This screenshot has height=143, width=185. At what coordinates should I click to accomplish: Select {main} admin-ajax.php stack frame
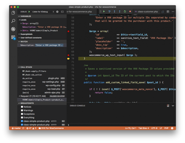click(x=42, y=93)
